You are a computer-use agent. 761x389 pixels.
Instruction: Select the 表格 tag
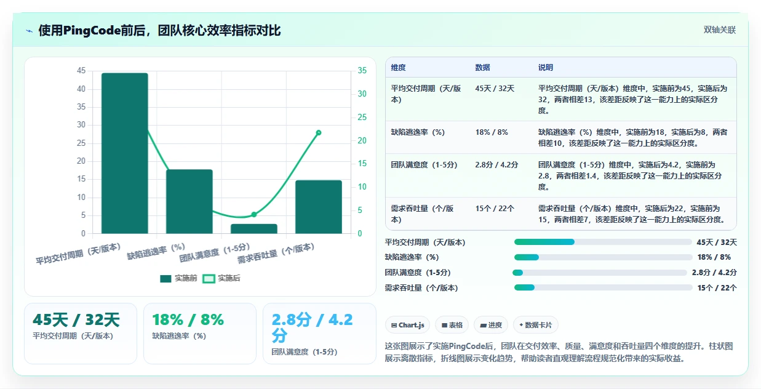click(x=452, y=325)
